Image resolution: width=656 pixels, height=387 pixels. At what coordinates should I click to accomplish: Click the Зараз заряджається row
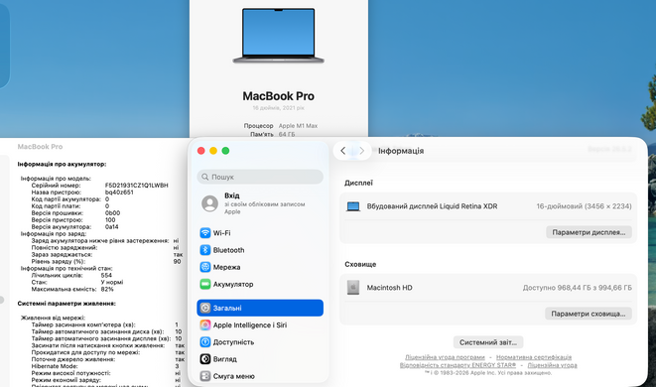pos(107,255)
